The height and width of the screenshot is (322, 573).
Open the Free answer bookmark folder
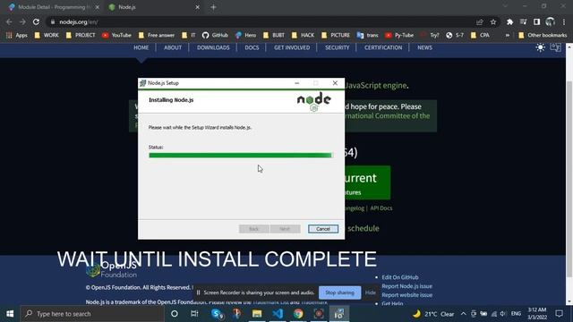point(157,35)
